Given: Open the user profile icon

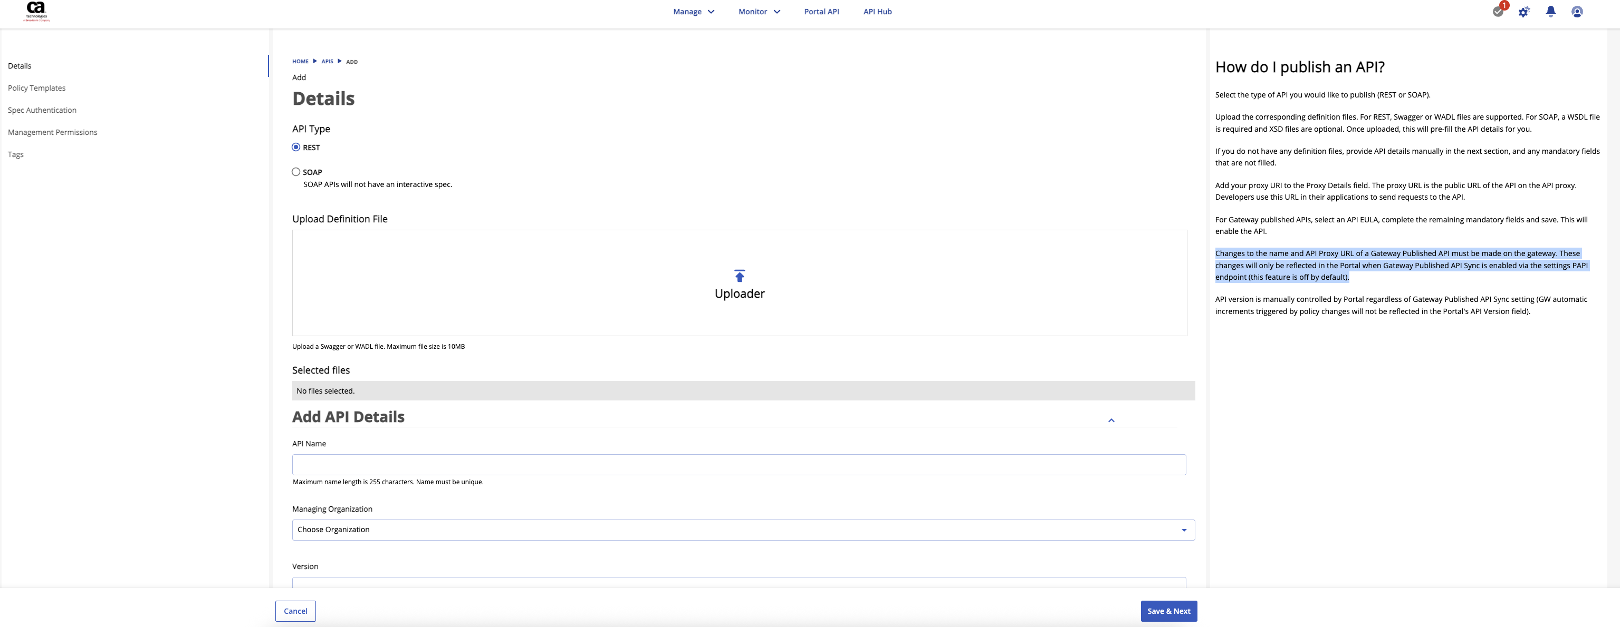Looking at the screenshot, I should coord(1577,12).
